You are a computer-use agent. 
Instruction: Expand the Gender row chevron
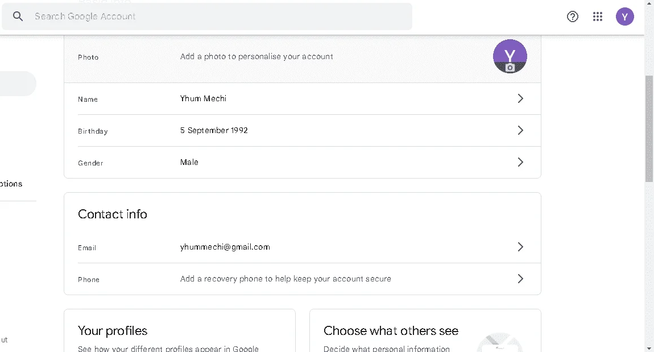520,162
